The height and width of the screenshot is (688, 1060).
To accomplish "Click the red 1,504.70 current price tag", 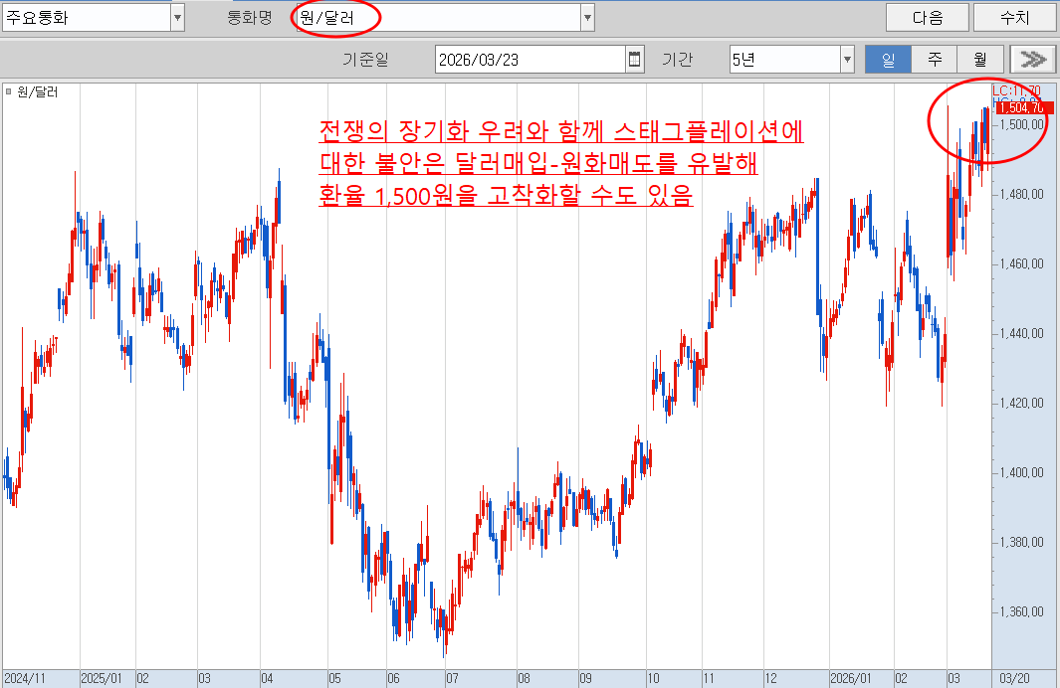I will pyautogui.click(x=1019, y=107).
